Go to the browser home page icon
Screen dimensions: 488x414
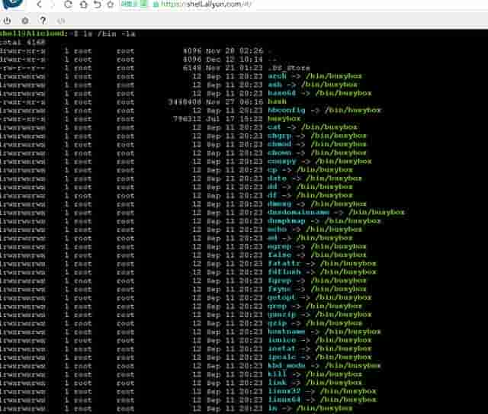coord(83,5)
